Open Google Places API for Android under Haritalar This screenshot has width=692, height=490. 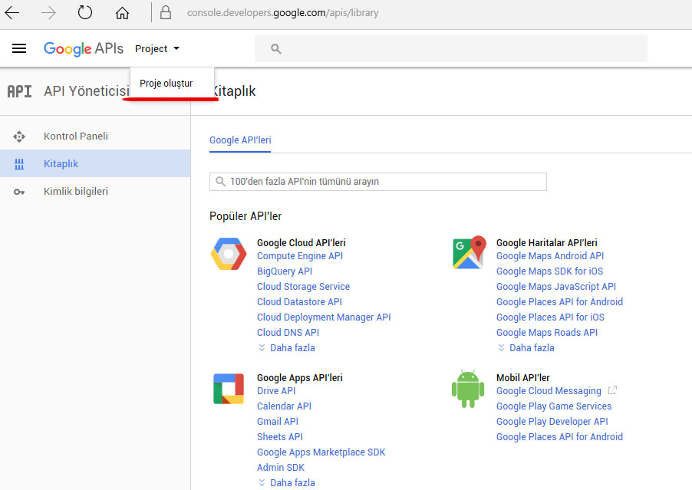click(x=559, y=302)
